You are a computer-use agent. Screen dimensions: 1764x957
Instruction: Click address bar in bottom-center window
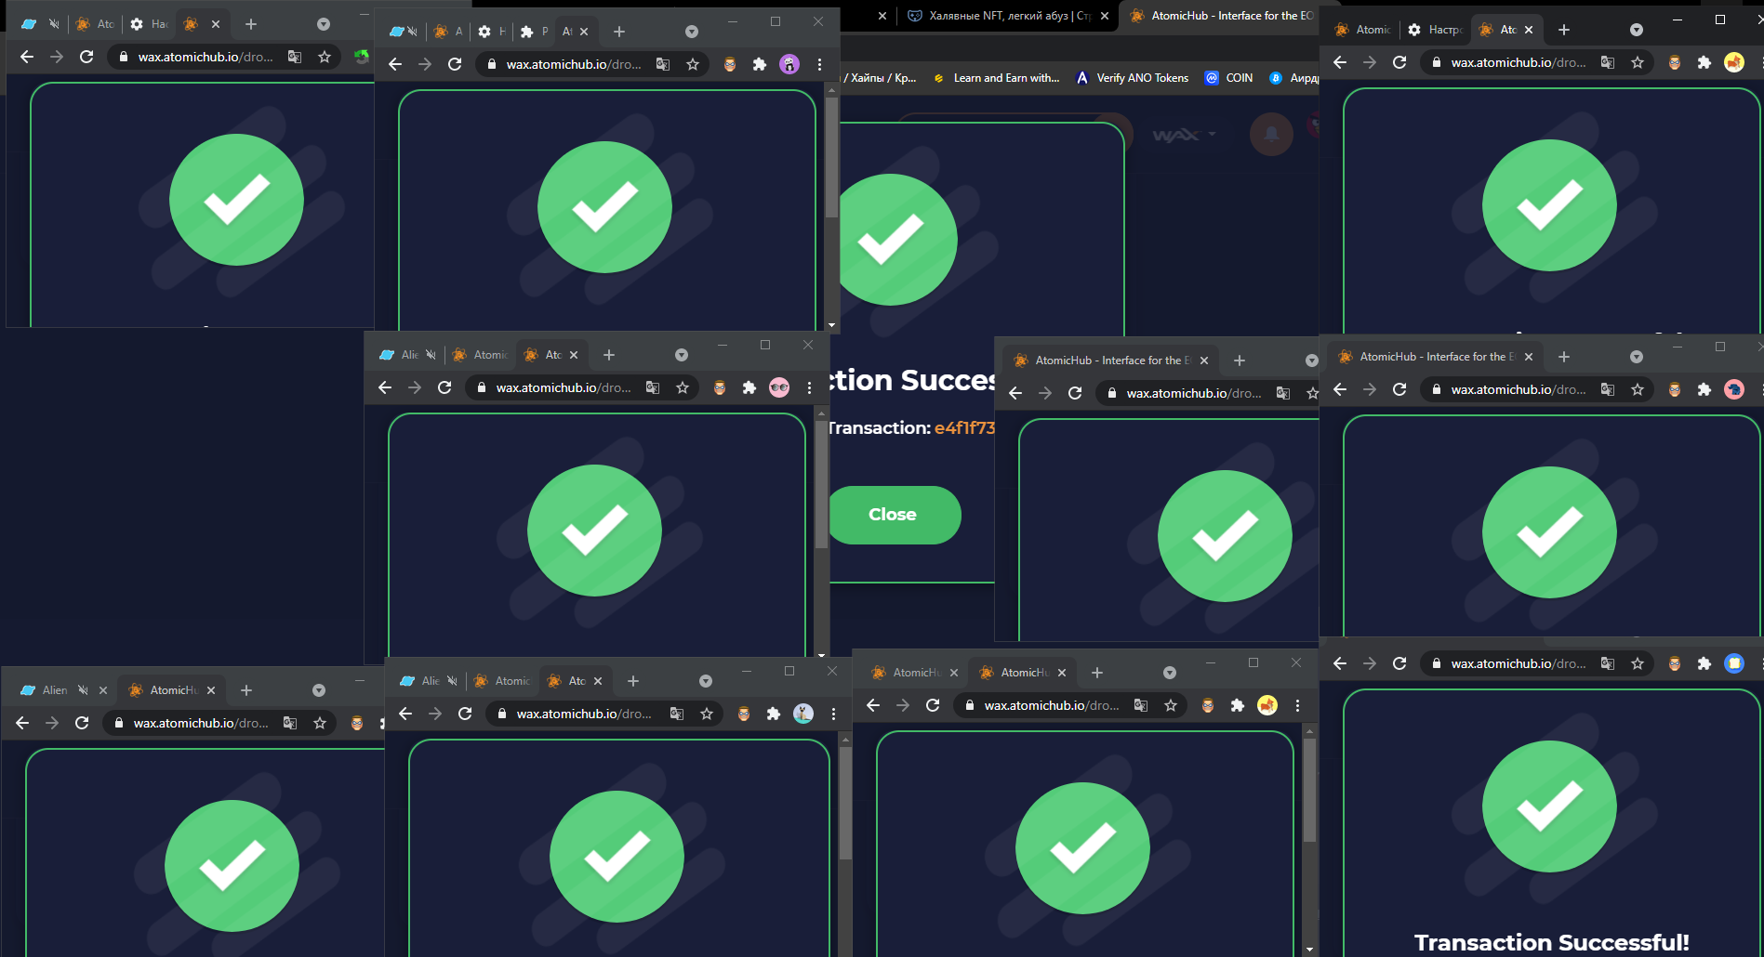[x=604, y=714]
